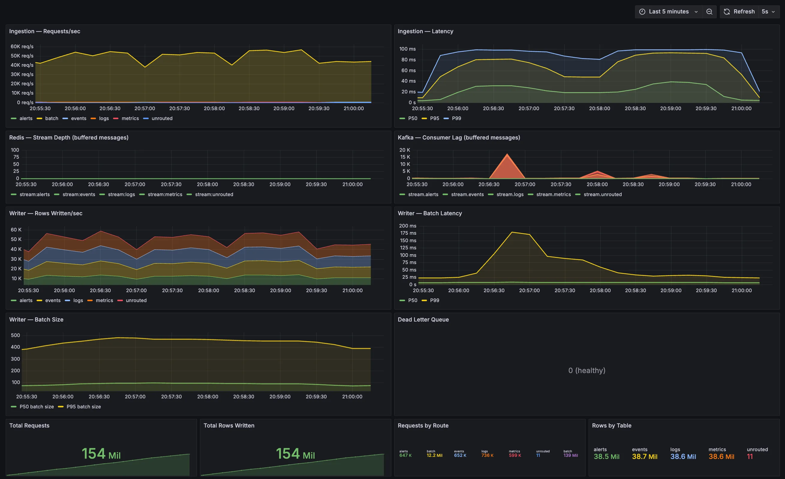Click the green P50 color swatch in Batch Latency legend

(x=402, y=300)
